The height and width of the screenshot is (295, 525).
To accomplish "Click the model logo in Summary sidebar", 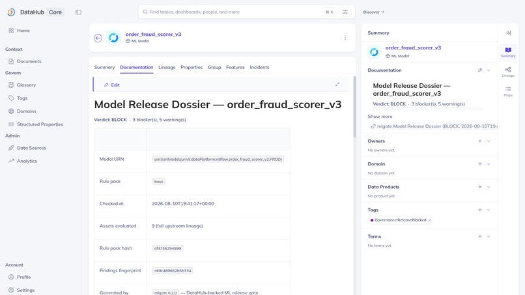I will [x=374, y=52].
